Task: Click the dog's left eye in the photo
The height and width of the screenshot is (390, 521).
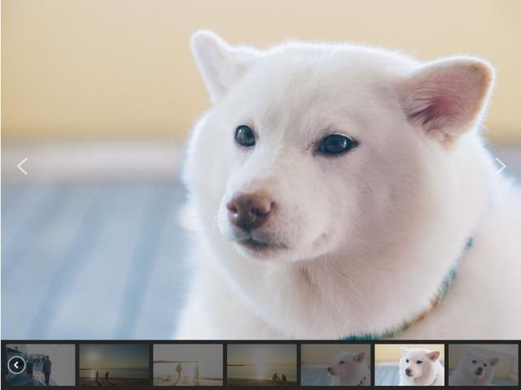Action: [x=245, y=136]
